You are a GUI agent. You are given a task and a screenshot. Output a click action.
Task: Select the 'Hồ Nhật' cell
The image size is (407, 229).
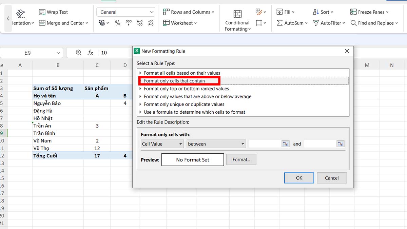pos(58,118)
